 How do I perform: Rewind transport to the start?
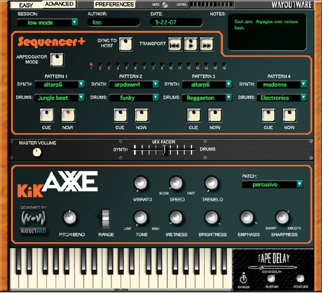(175, 44)
